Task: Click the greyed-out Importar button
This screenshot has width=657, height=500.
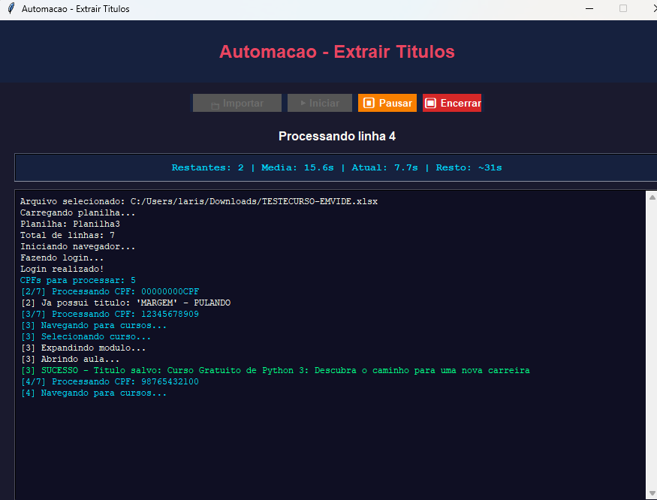Action: point(237,103)
